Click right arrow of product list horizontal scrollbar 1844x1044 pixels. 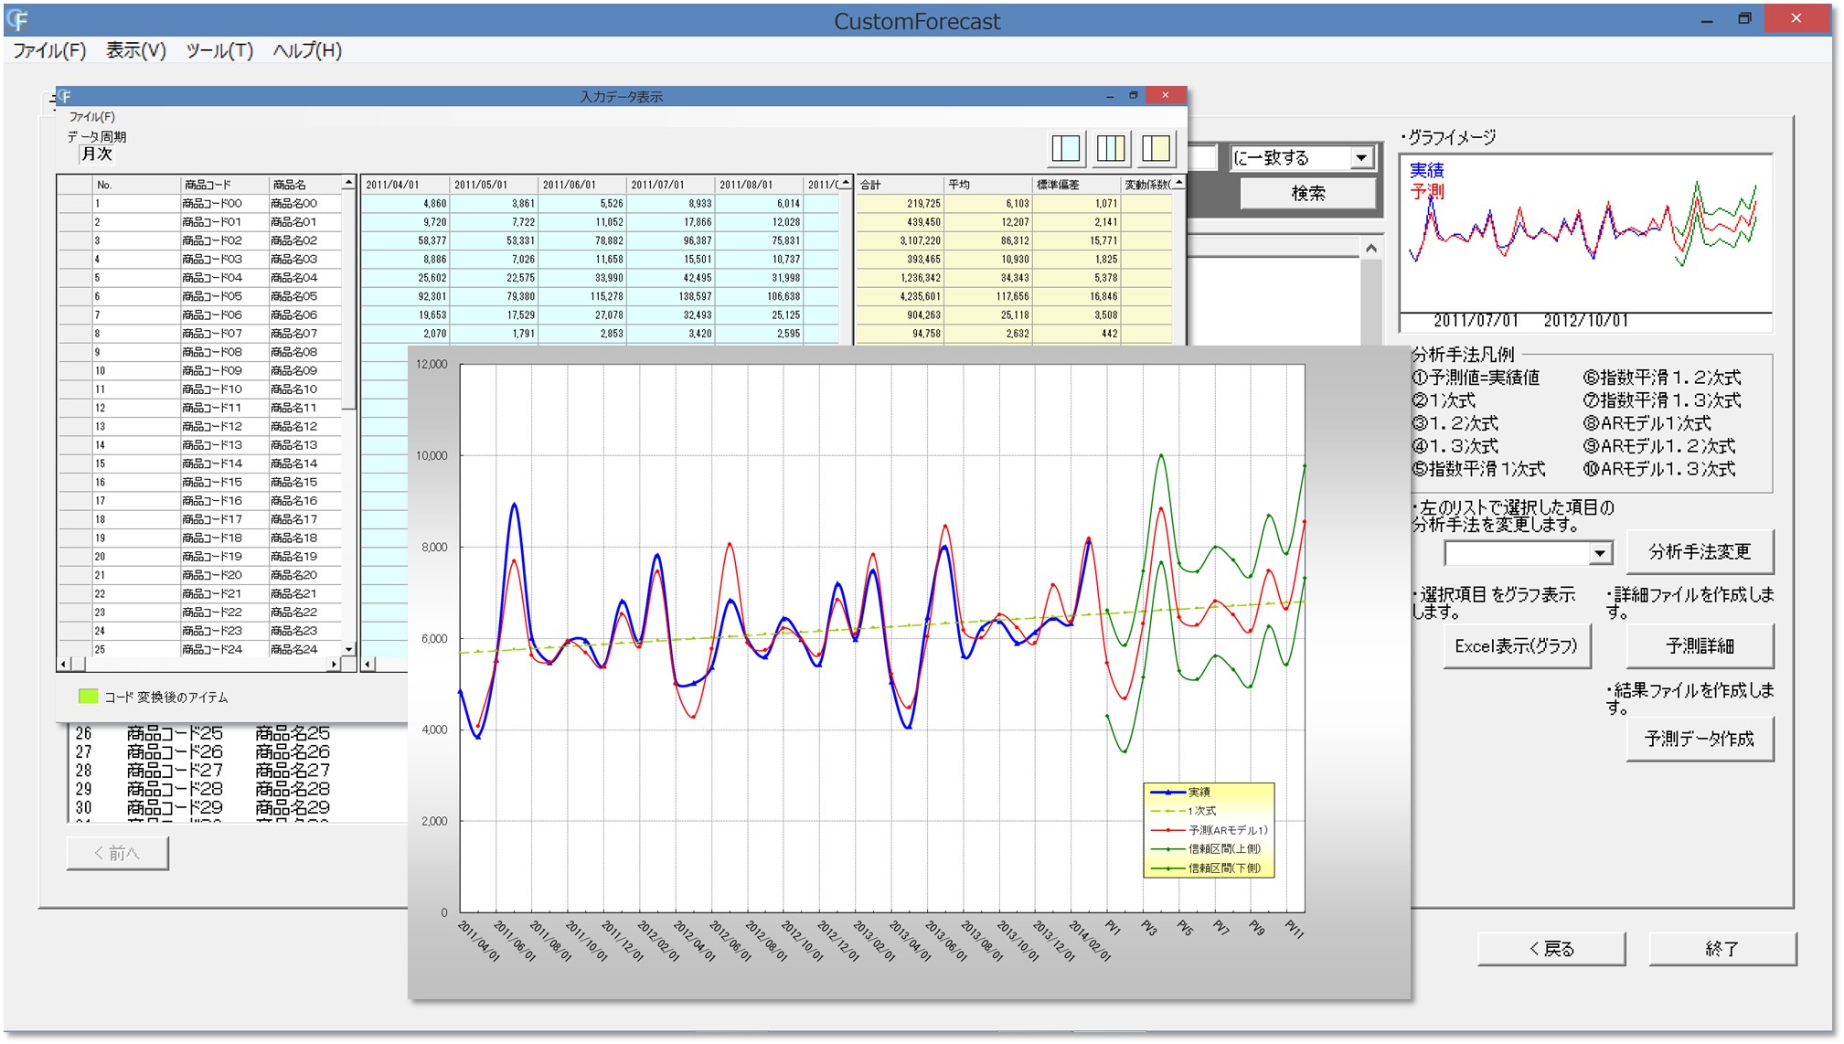pyautogui.click(x=335, y=664)
